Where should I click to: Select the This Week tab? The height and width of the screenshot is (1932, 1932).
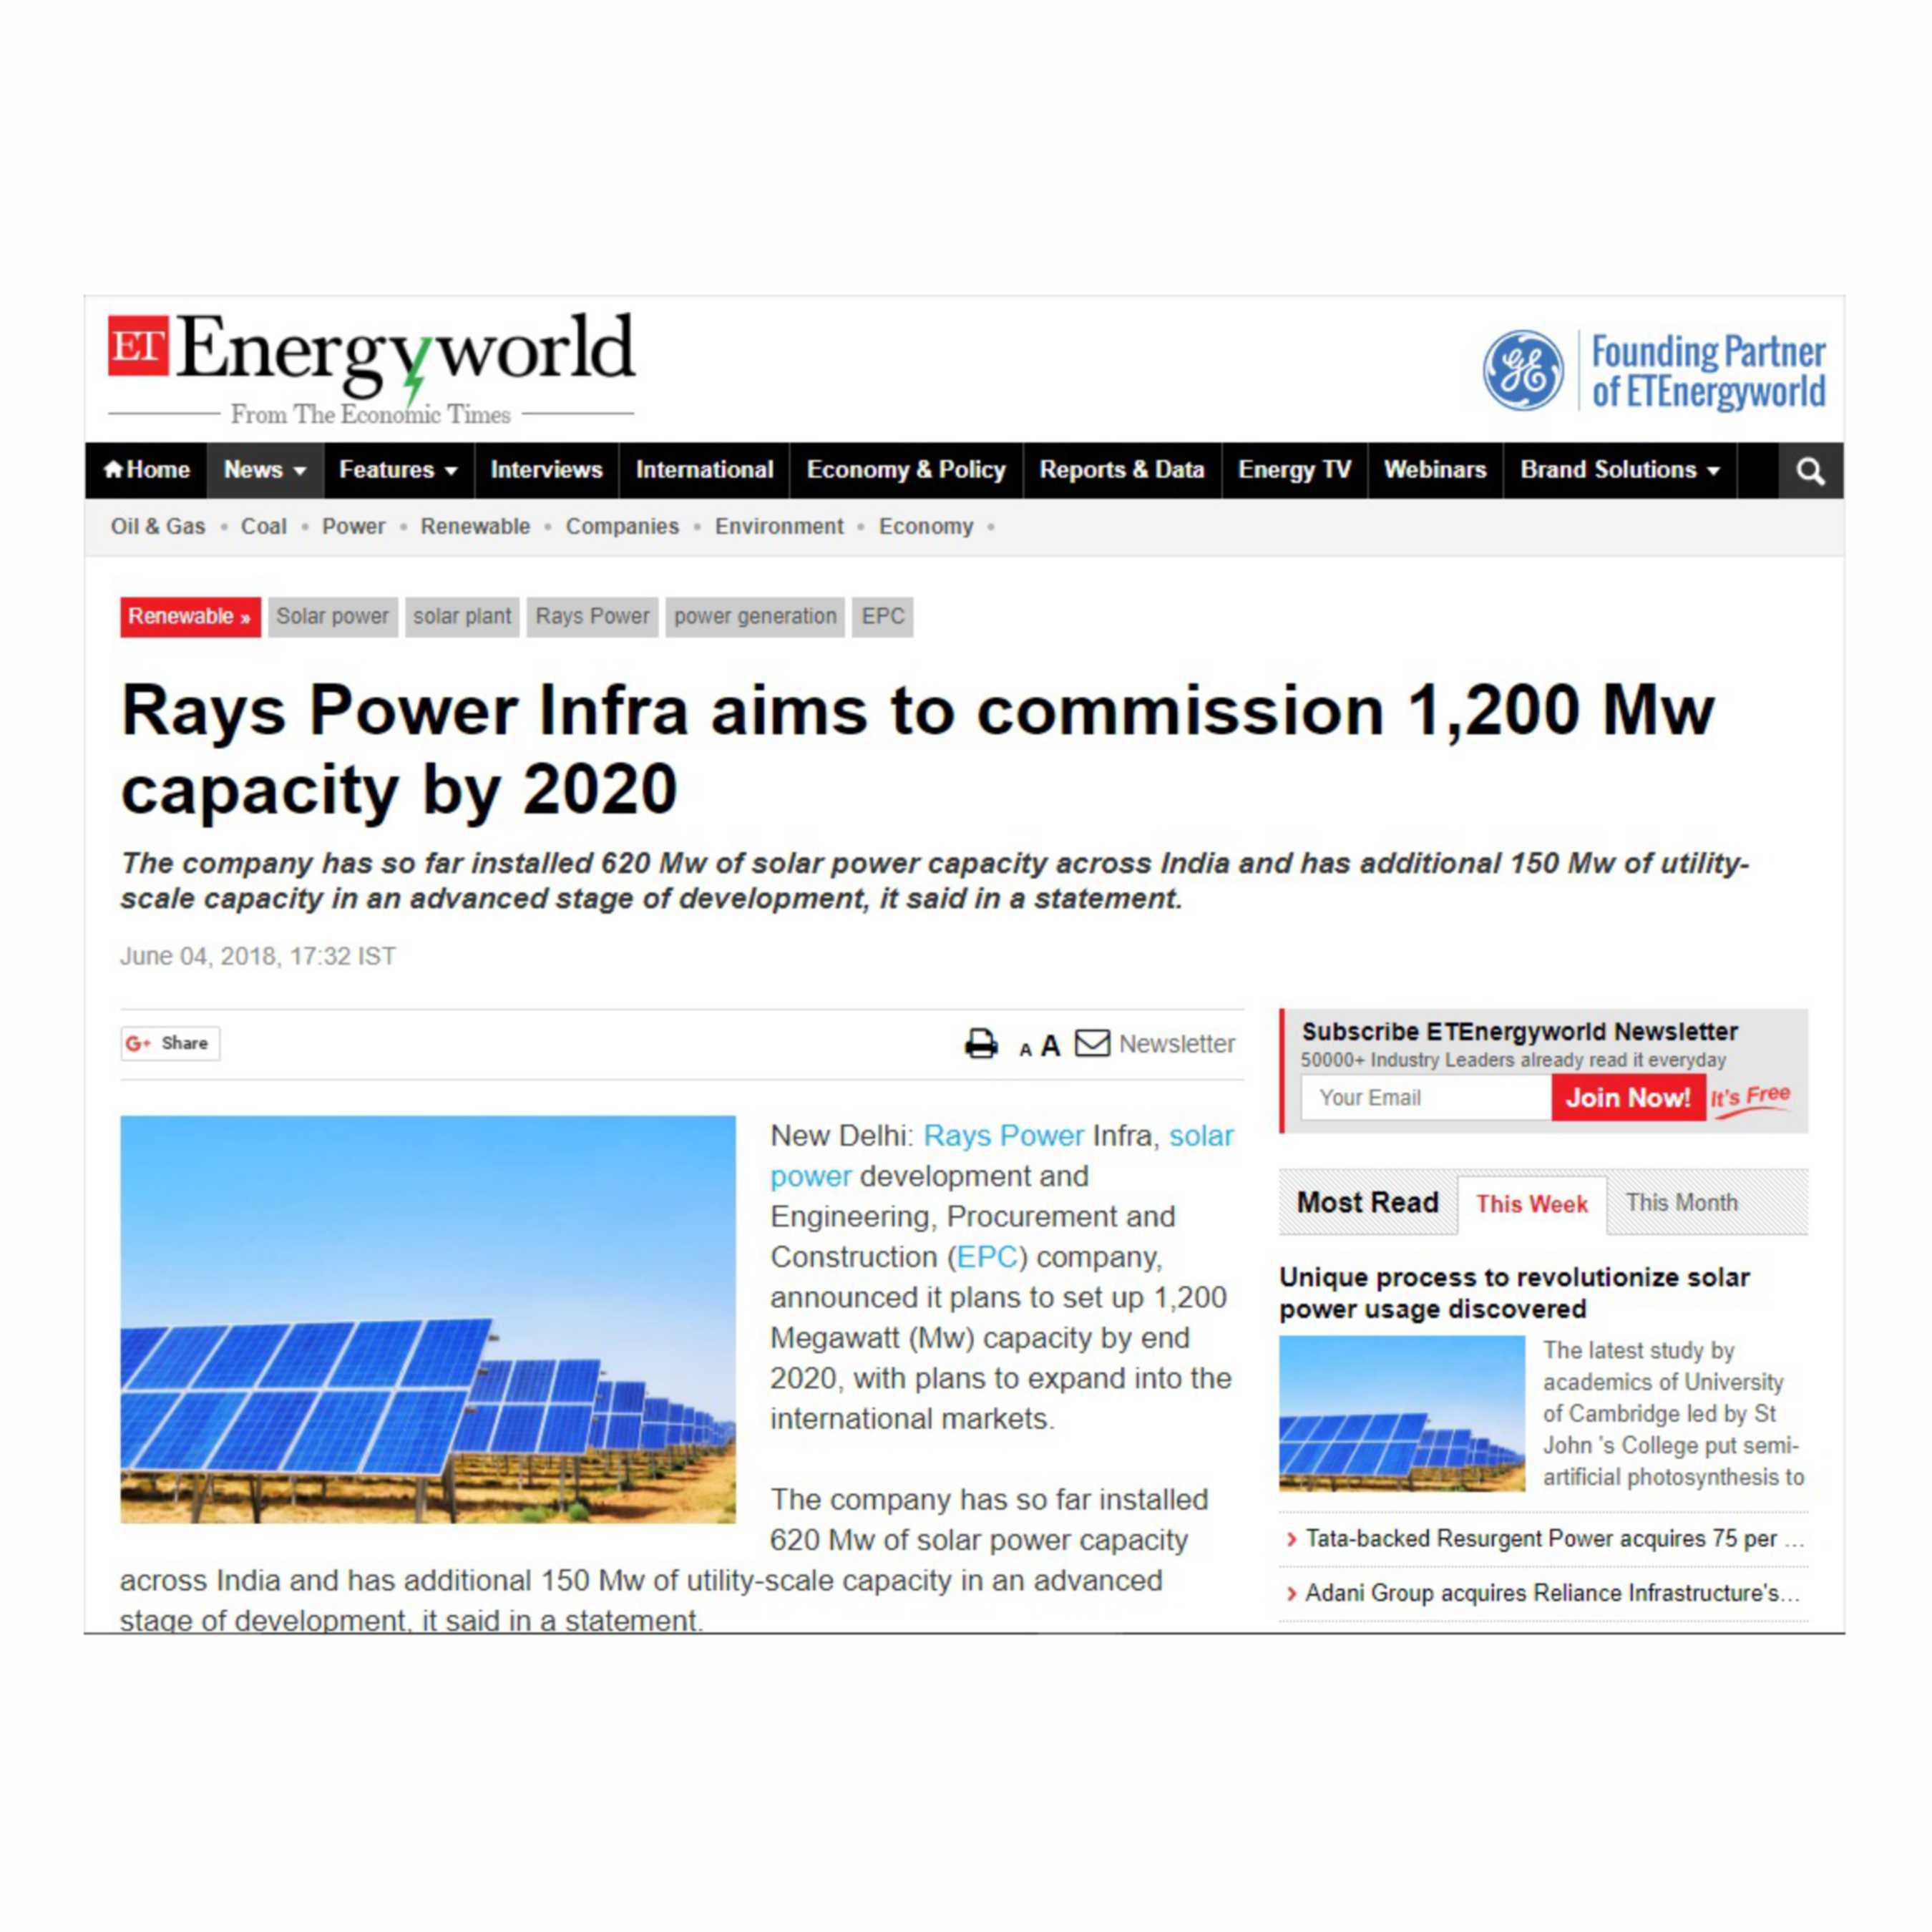pos(1531,1204)
